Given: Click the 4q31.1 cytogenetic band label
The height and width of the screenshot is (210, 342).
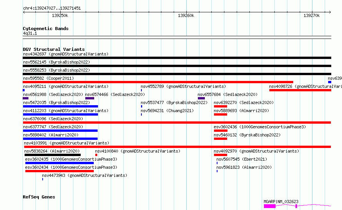Looking at the screenshot, I should click(x=30, y=34).
